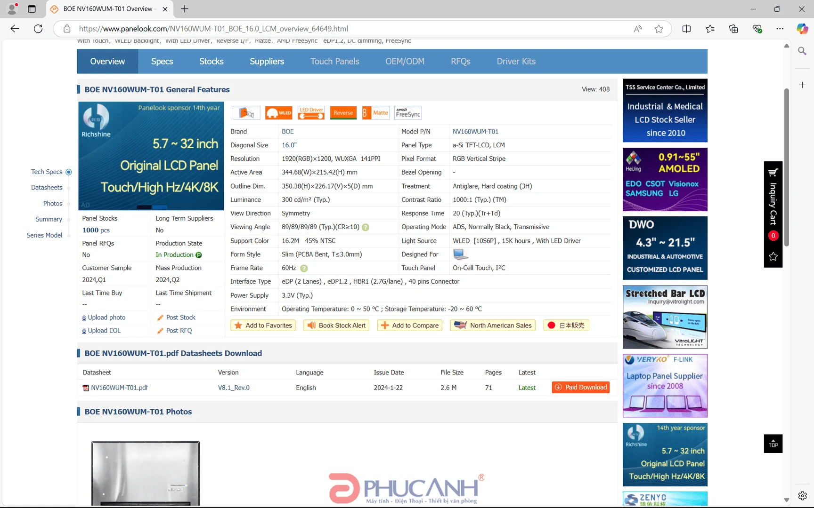Open browser Collections icon
This screenshot has width=814, height=508.
pos(733,29)
